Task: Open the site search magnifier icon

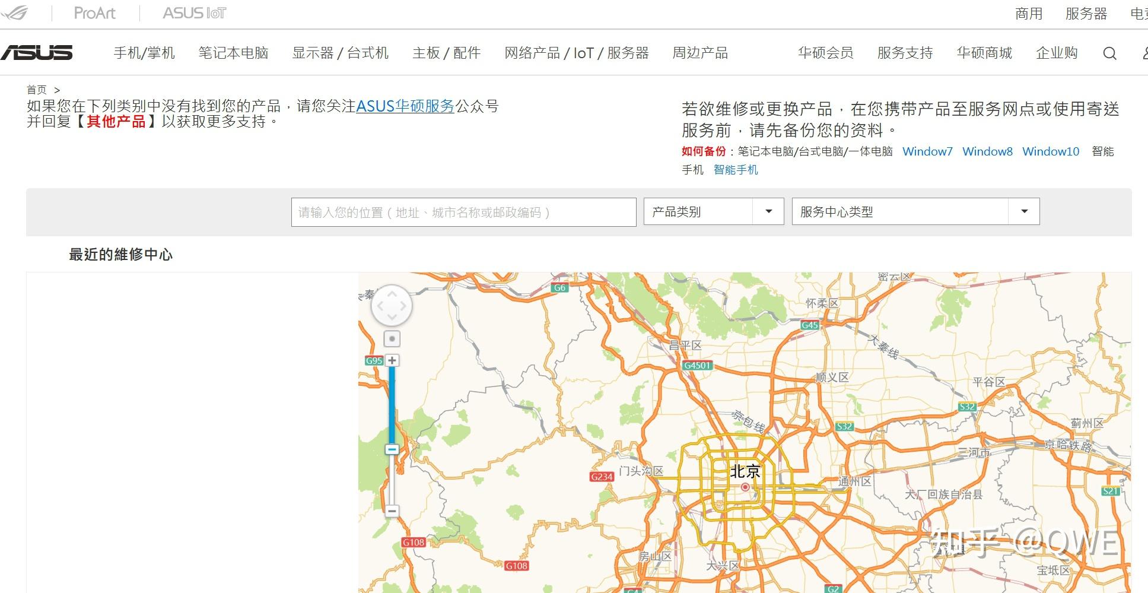Action: (1109, 53)
